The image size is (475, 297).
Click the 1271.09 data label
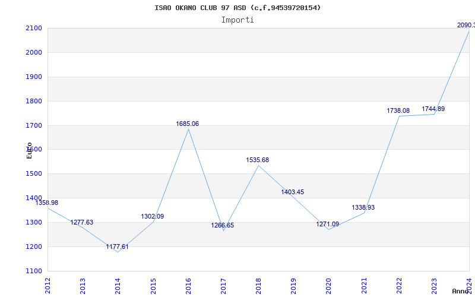(328, 225)
